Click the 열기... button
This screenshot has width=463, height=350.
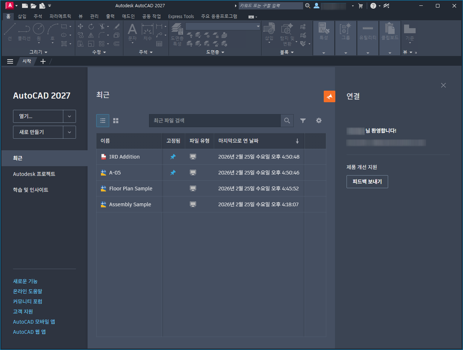[x=38, y=116]
